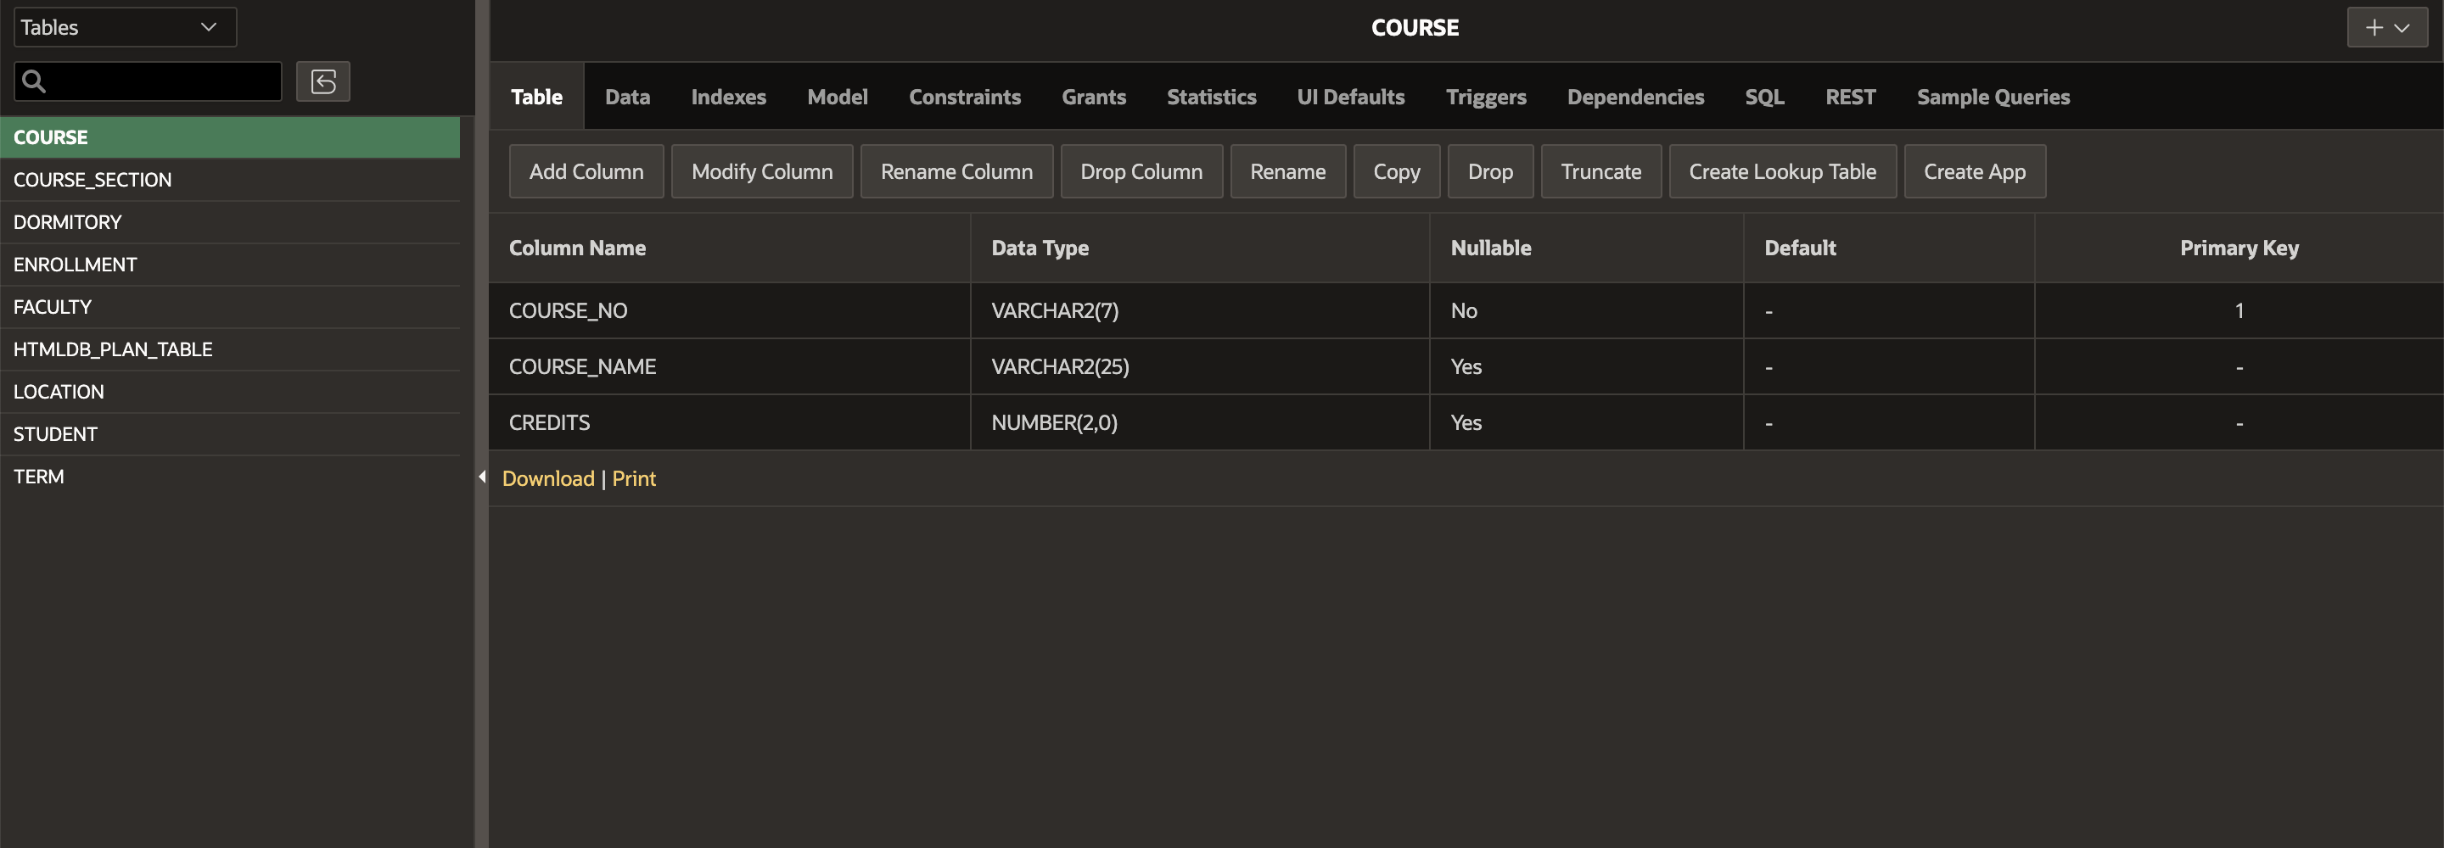Image resolution: width=2444 pixels, height=848 pixels.
Task: Click the COURSE_NO column name cell
Action: coord(730,311)
